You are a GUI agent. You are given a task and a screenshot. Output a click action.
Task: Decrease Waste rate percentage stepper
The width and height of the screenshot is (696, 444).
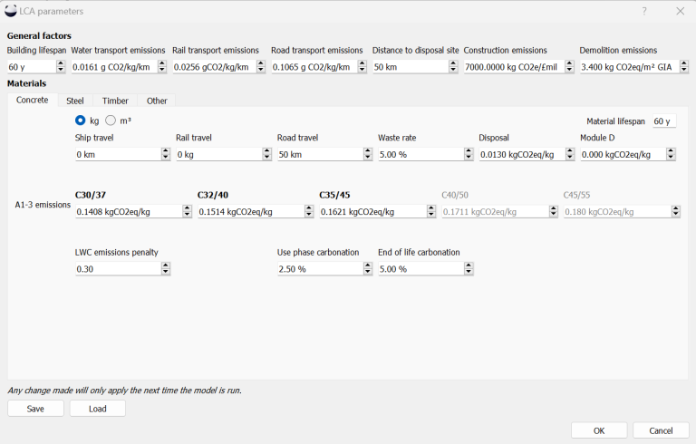[x=468, y=158]
